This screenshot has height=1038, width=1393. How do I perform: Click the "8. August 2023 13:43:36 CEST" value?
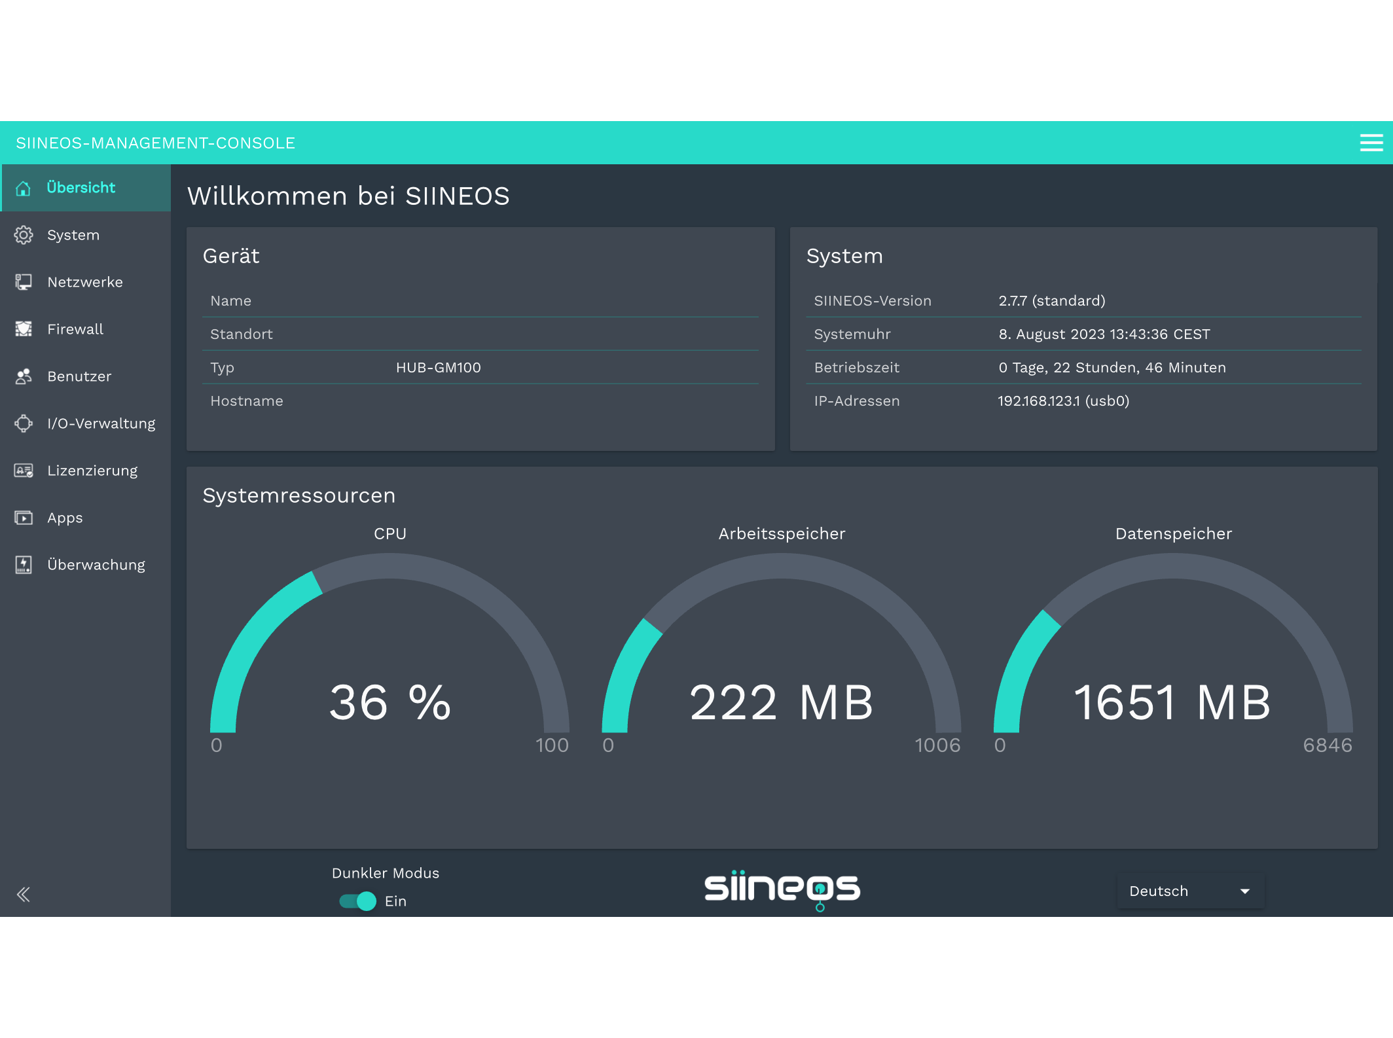pyautogui.click(x=1104, y=334)
